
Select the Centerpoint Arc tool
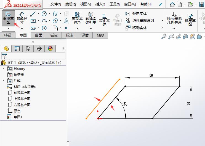pyautogui.click(x=44, y=21)
